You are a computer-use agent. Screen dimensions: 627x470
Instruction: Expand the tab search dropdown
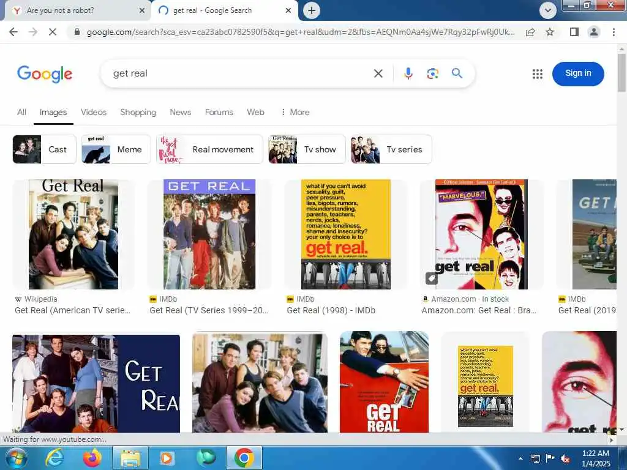coord(548,10)
